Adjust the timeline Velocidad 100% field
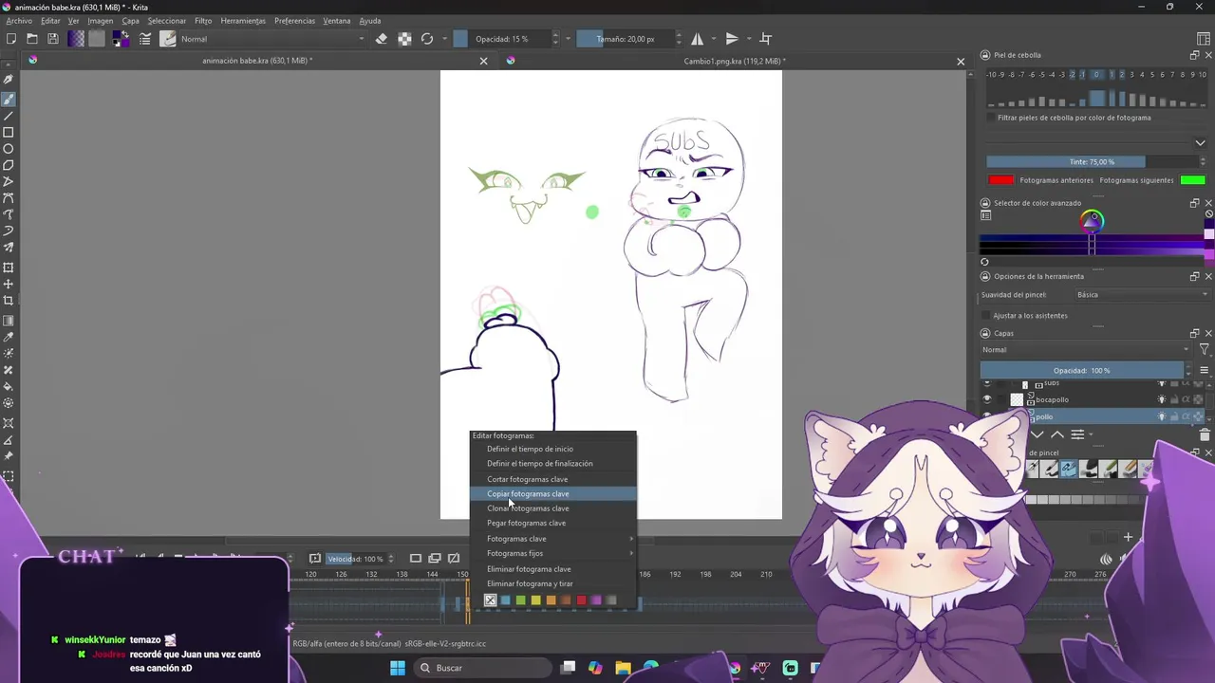 pos(361,559)
